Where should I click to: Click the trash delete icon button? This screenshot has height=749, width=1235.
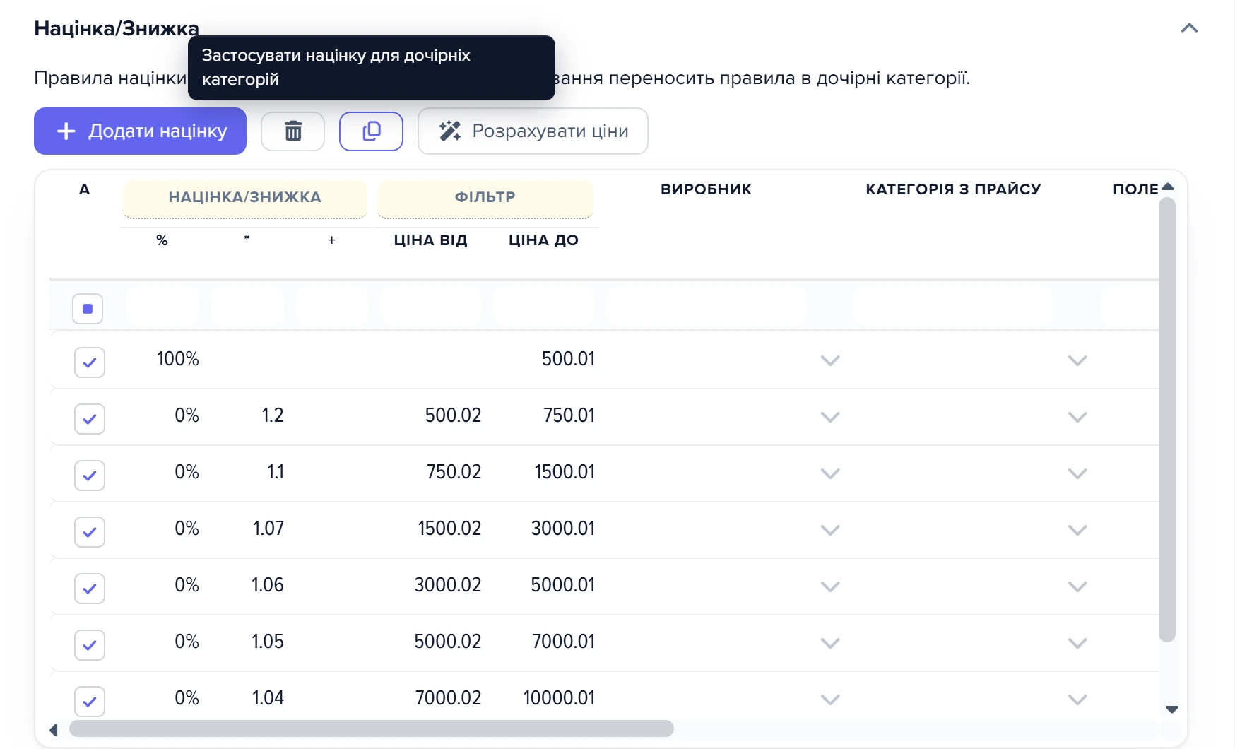click(x=292, y=131)
